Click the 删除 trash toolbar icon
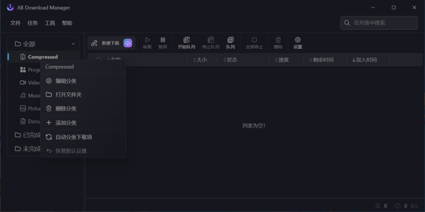 coord(278,40)
